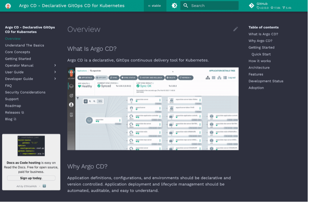
Task: Select Overview in the left navigation
Action: (13, 39)
